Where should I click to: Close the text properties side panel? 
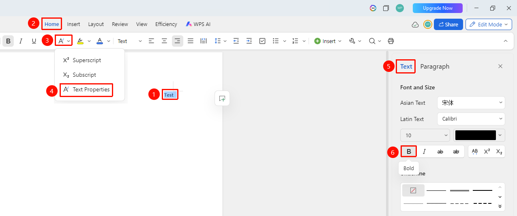click(x=500, y=66)
